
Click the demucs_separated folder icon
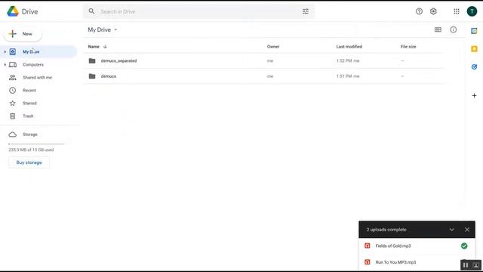point(92,60)
